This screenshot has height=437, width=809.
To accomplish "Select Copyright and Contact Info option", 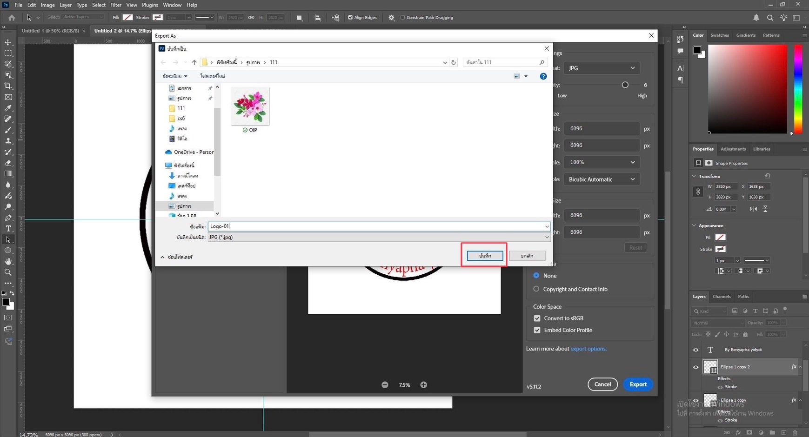I will tap(536, 289).
